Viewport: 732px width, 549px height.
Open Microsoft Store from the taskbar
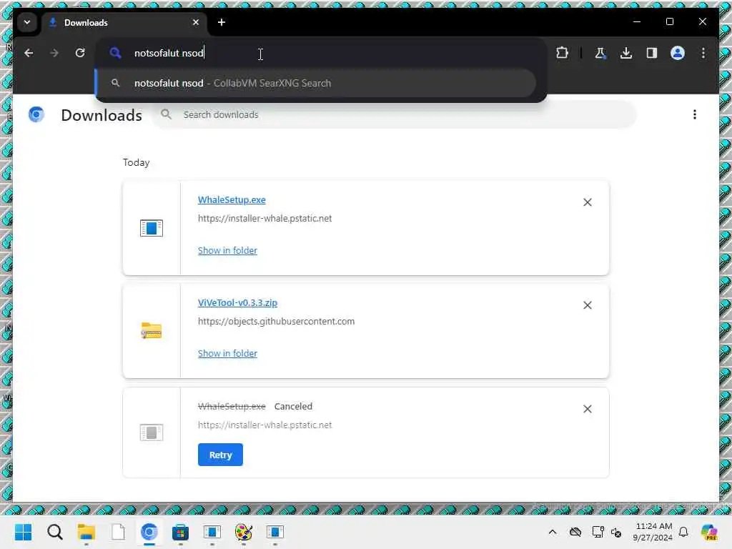point(180,532)
